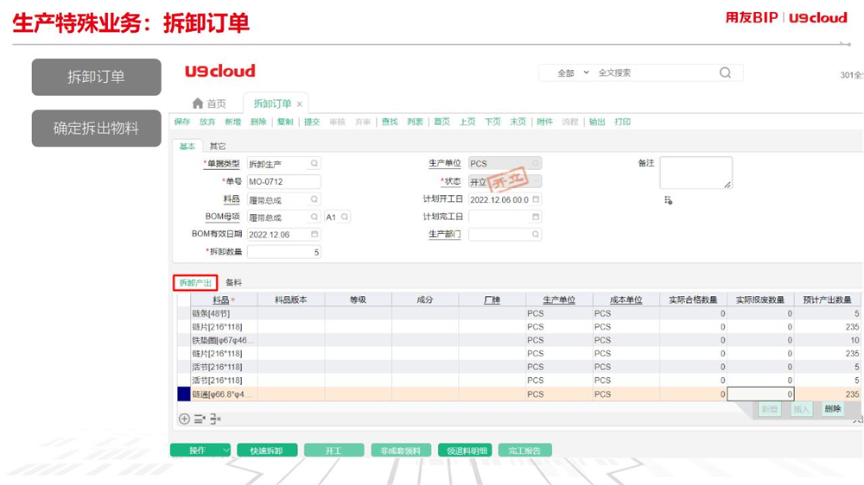Click the 拆卸数量 input field

click(x=283, y=252)
